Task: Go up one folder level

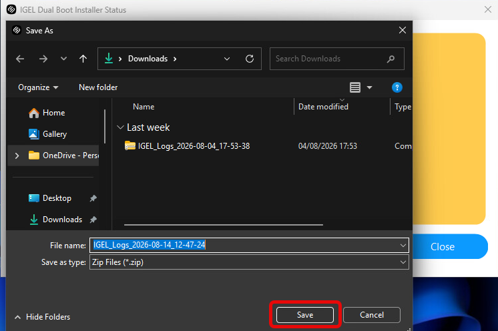Action: tap(83, 59)
